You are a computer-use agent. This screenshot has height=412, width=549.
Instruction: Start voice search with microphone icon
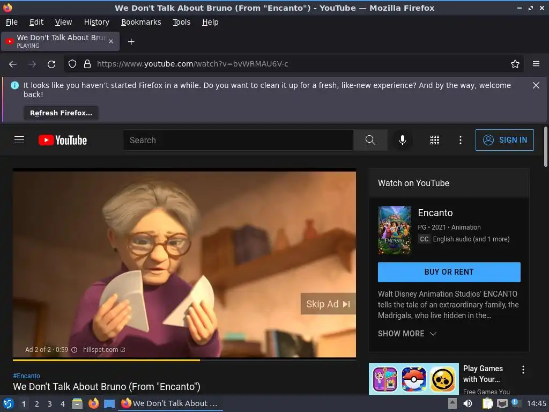pyautogui.click(x=403, y=140)
